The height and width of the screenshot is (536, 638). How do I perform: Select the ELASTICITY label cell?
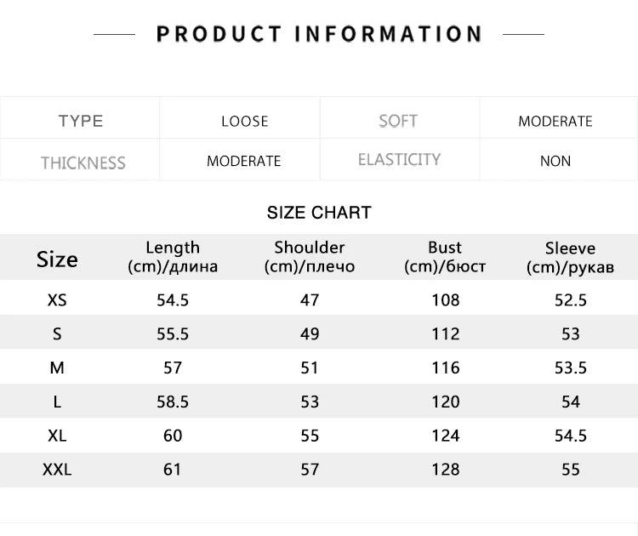399,160
